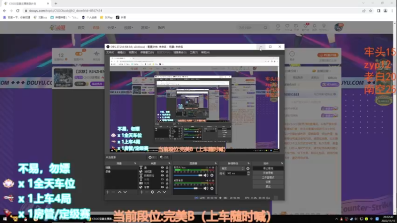Toggle visibility of 通 text source
Screen dimensions: 397x223
162,167
